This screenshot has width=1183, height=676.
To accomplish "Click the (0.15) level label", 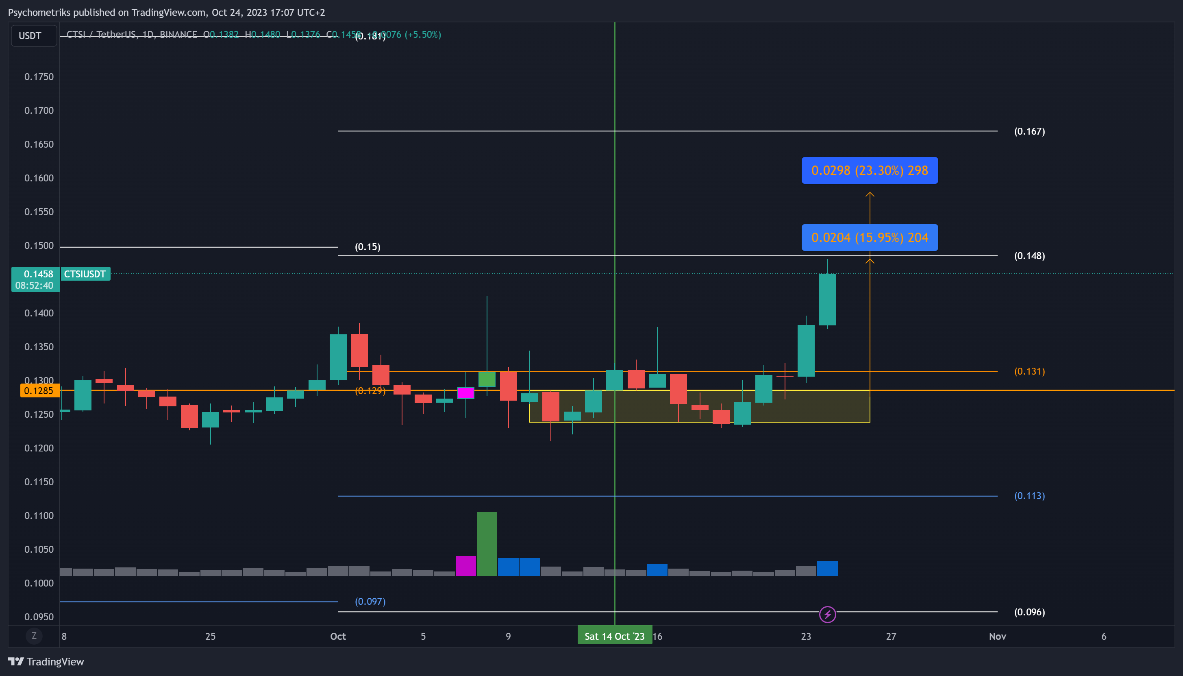I will (368, 246).
